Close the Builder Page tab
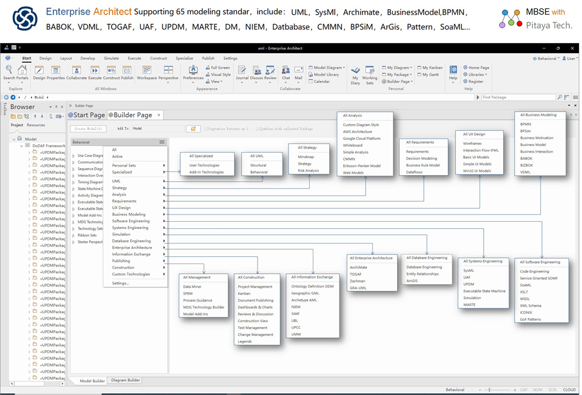This screenshot has height=395, width=582. pyautogui.click(x=159, y=115)
